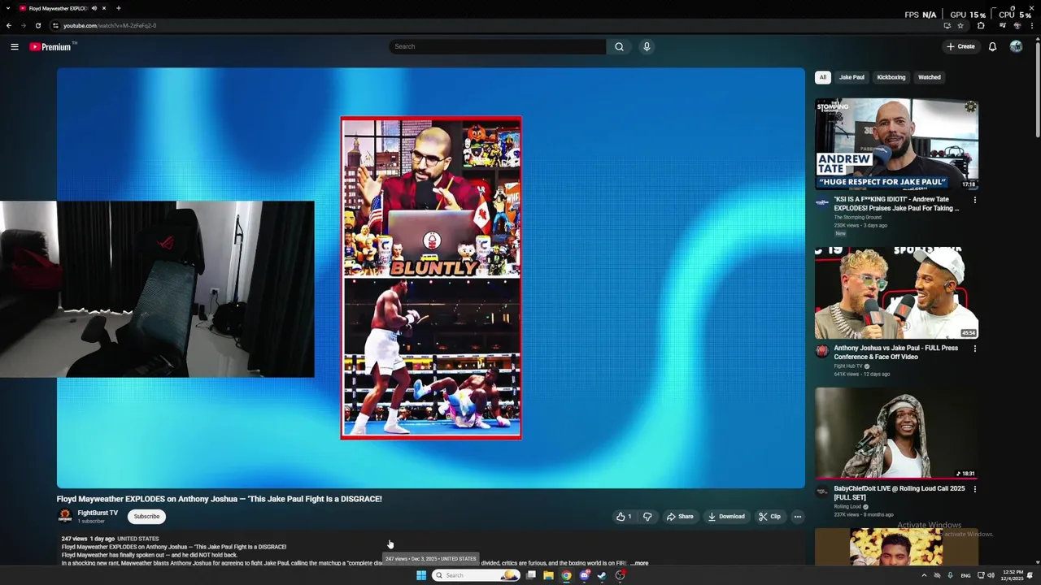The width and height of the screenshot is (1041, 585).
Task: Install app icon in address bar
Action: [x=947, y=25]
